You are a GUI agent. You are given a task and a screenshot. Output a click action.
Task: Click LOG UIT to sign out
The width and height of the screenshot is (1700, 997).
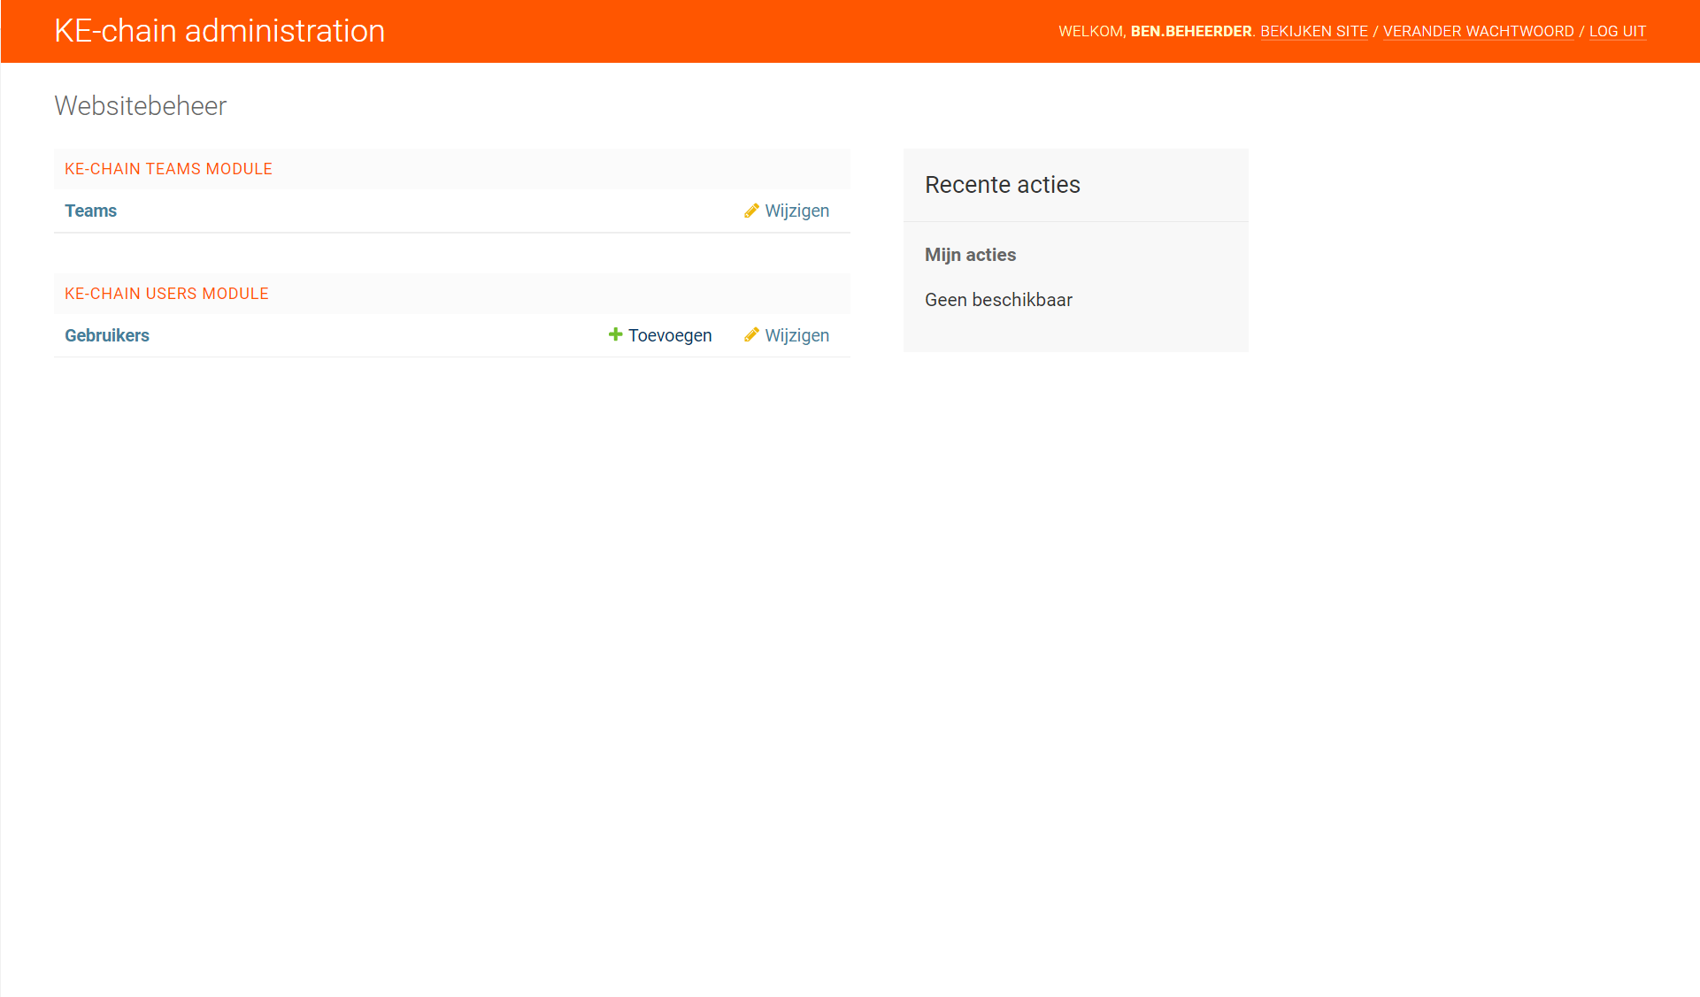(1617, 32)
